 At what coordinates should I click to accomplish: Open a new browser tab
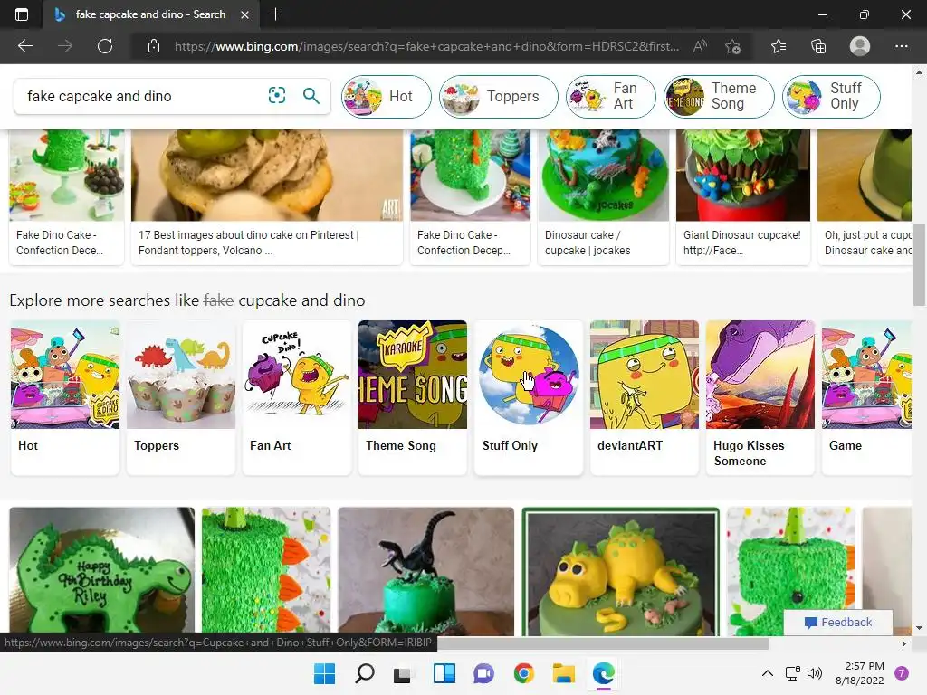(275, 14)
